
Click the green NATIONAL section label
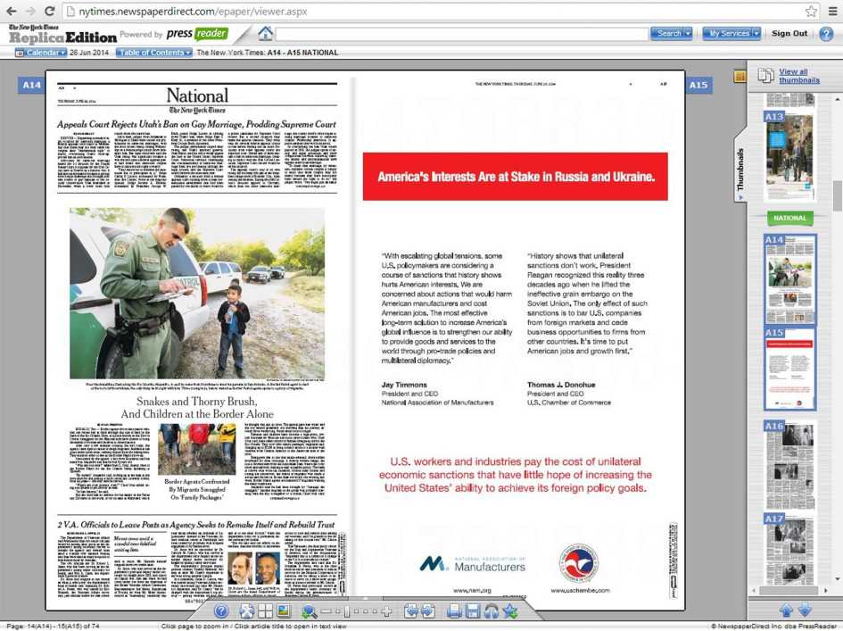(x=789, y=218)
